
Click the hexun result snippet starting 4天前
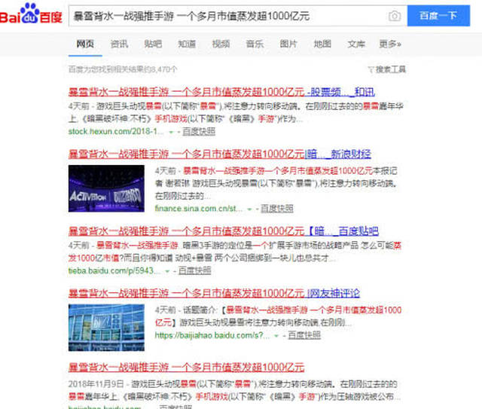tap(236, 112)
